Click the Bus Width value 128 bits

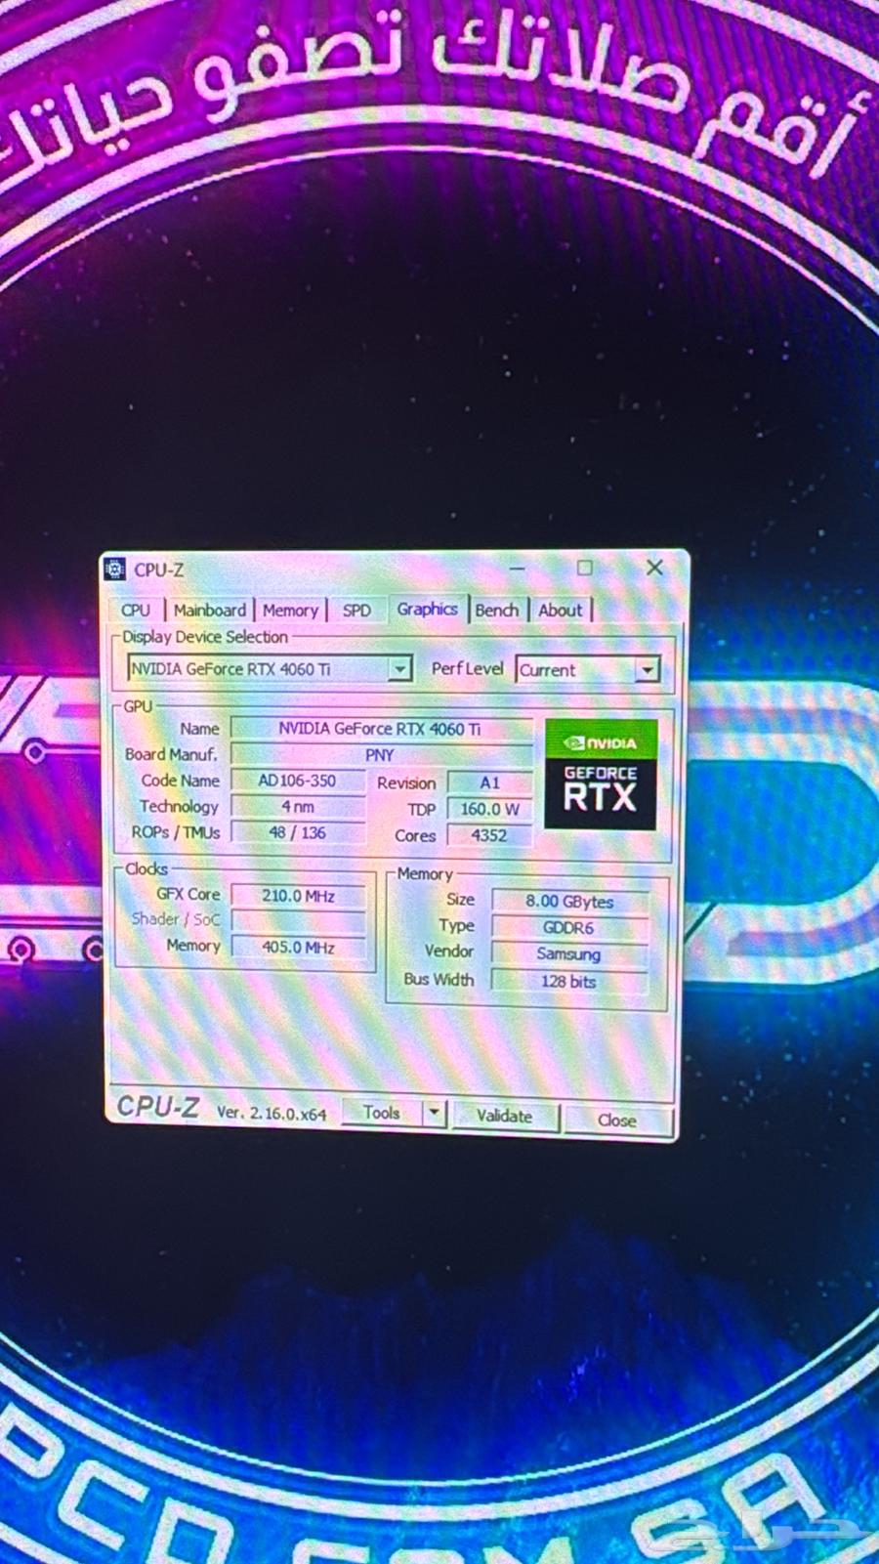point(569,981)
